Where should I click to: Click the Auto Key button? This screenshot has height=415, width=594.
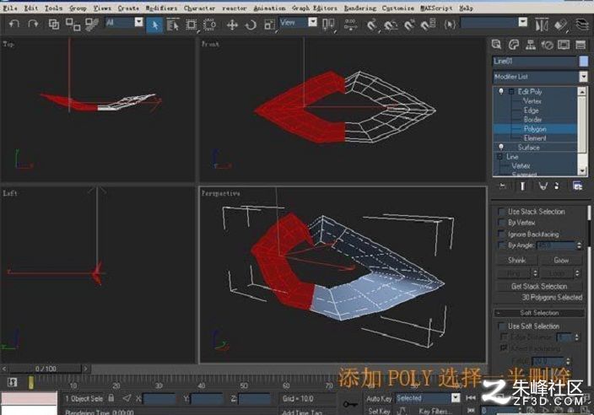pos(379,398)
